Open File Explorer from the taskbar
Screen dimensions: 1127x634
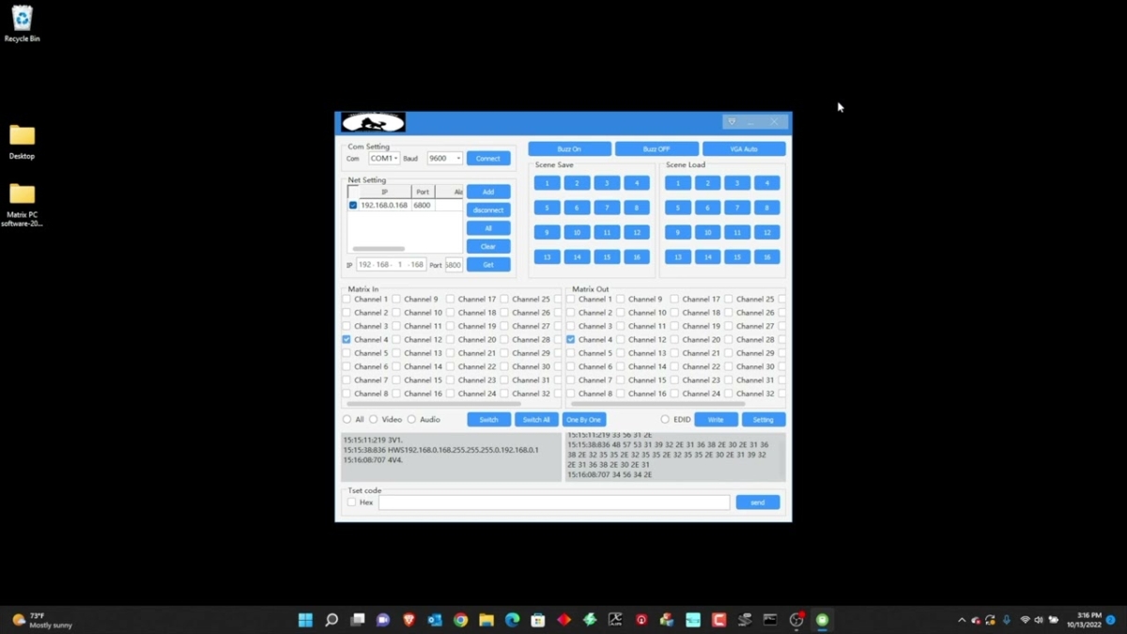coord(486,620)
